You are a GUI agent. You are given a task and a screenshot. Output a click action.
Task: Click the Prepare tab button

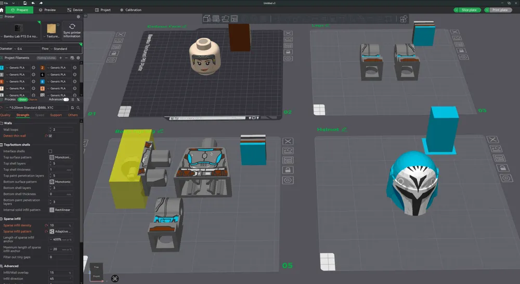[x=20, y=10]
